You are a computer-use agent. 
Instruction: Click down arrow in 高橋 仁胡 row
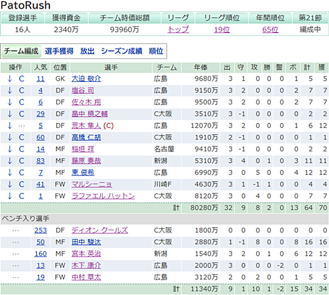[10, 137]
